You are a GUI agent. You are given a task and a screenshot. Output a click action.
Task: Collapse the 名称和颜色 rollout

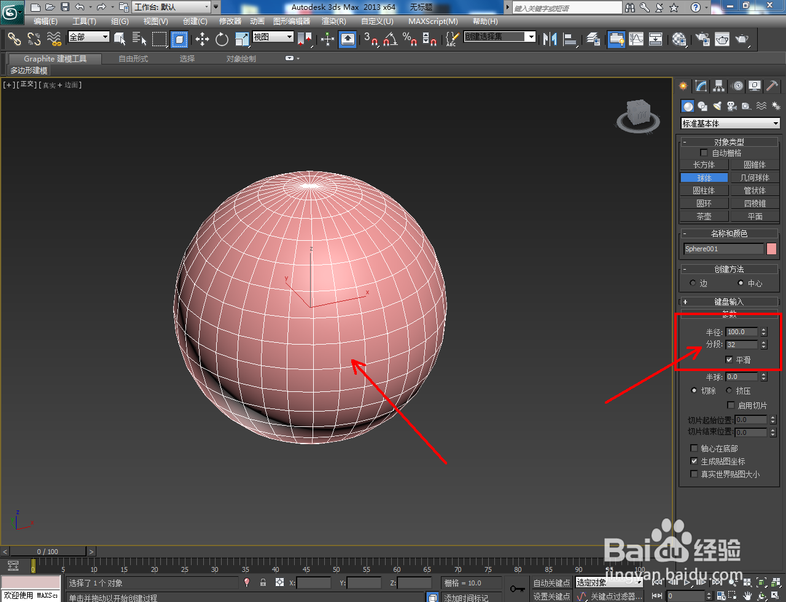(x=729, y=233)
